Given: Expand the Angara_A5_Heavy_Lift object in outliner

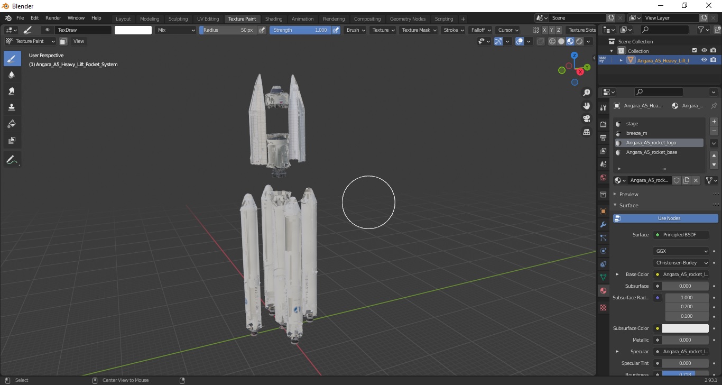Looking at the screenshot, I should click(621, 60).
